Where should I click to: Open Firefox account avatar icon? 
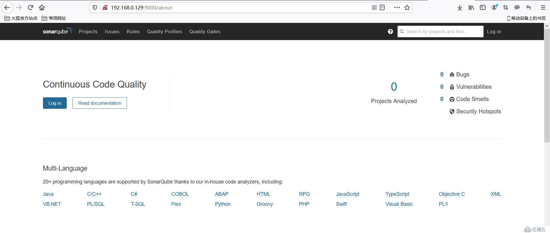tap(494, 7)
